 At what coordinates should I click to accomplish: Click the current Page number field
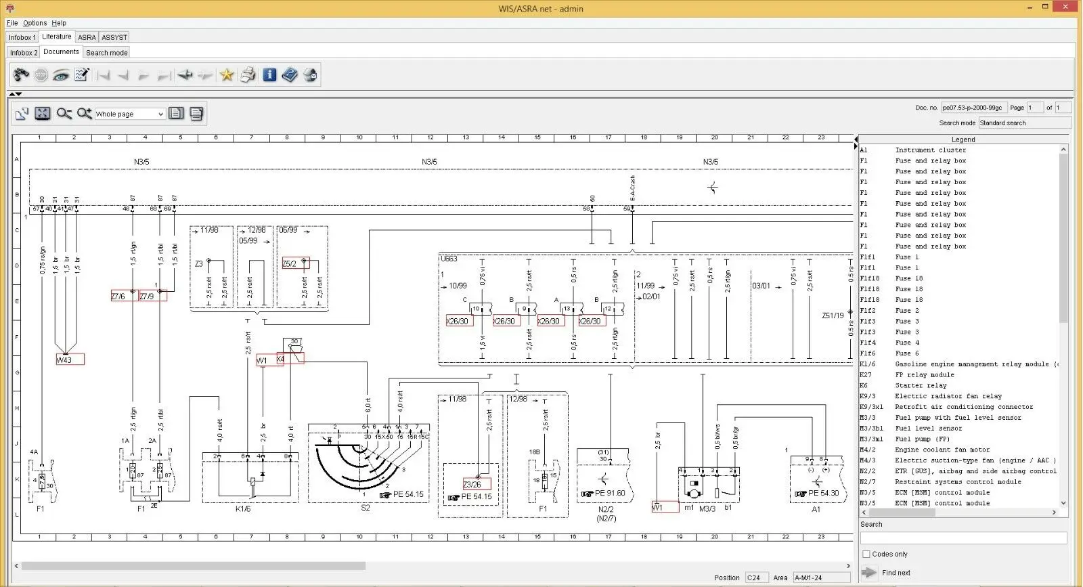point(1035,108)
